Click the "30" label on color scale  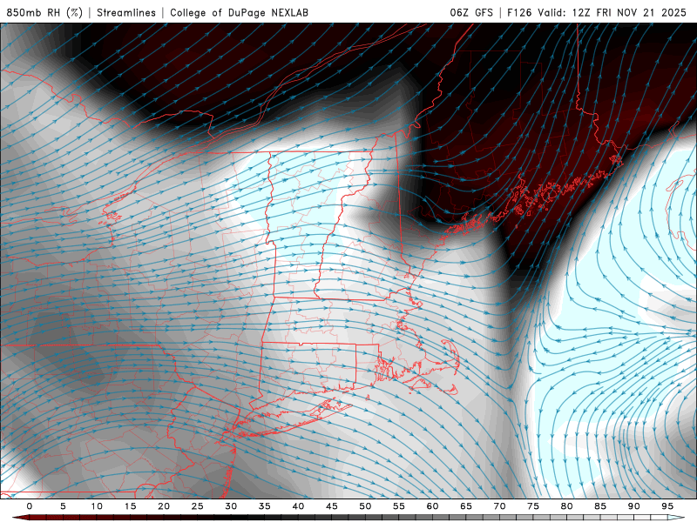[x=231, y=506]
